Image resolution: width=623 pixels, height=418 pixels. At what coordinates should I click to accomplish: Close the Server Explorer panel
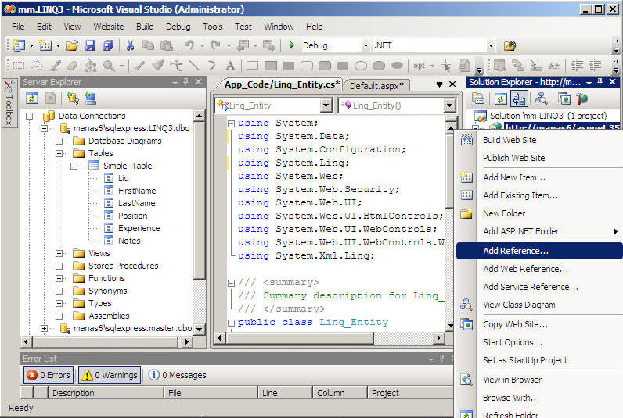coord(198,82)
